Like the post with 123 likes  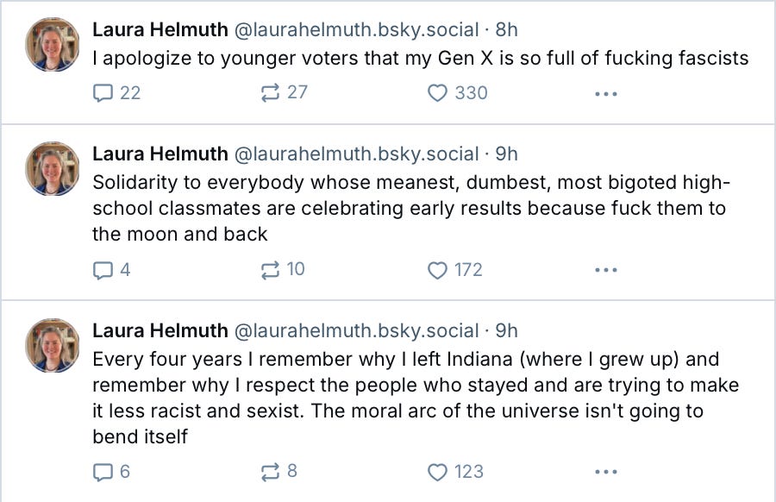point(438,472)
